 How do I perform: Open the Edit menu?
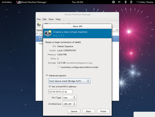tap(45, 19)
